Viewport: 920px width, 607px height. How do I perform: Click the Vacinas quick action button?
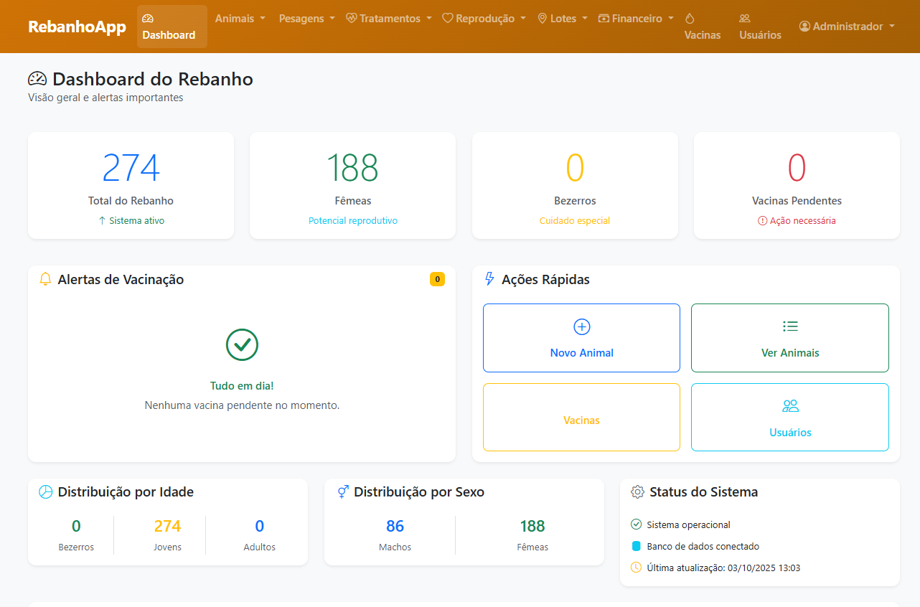[581, 417]
